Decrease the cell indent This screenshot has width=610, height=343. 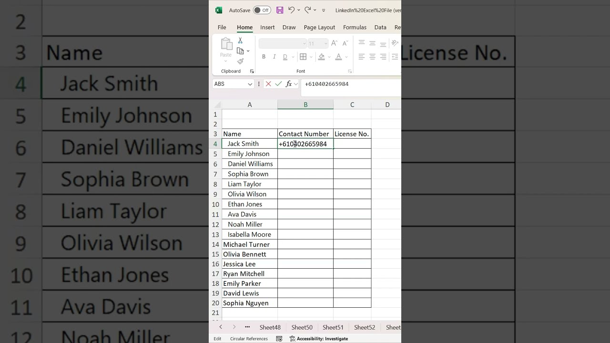(395, 57)
